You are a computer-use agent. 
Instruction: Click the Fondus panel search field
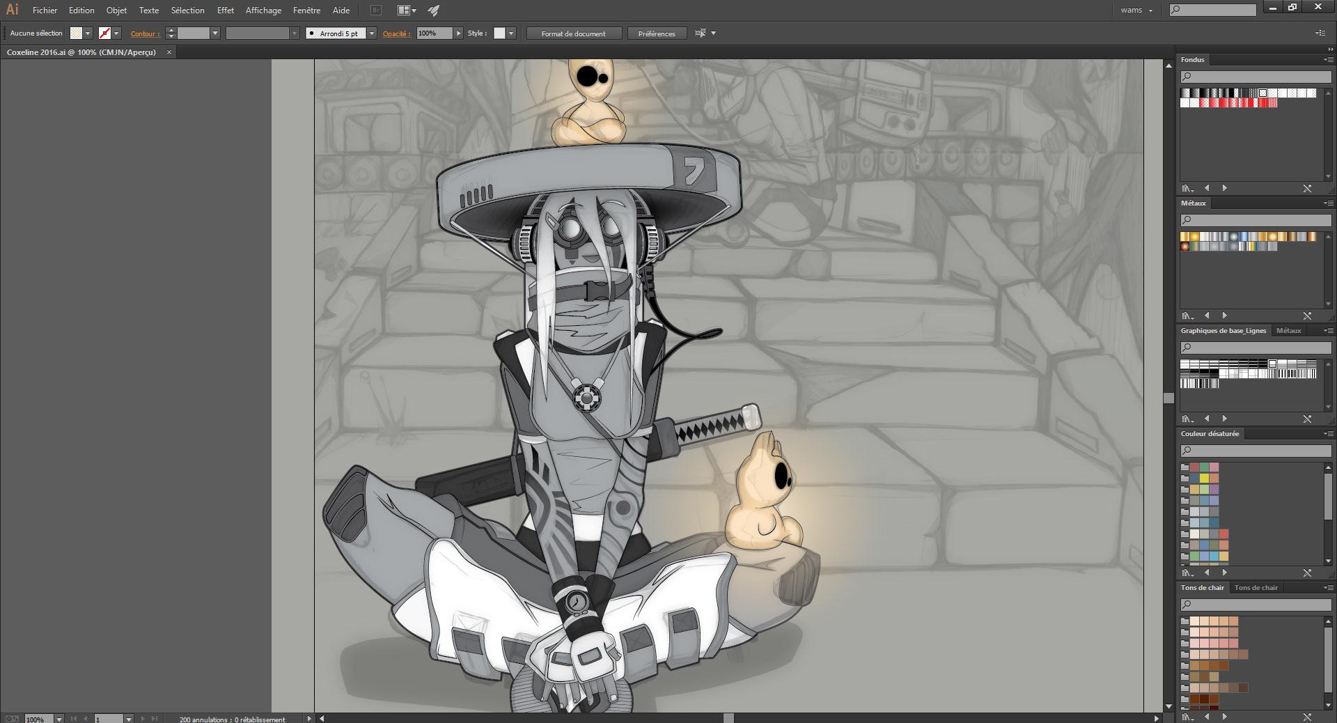point(1256,77)
